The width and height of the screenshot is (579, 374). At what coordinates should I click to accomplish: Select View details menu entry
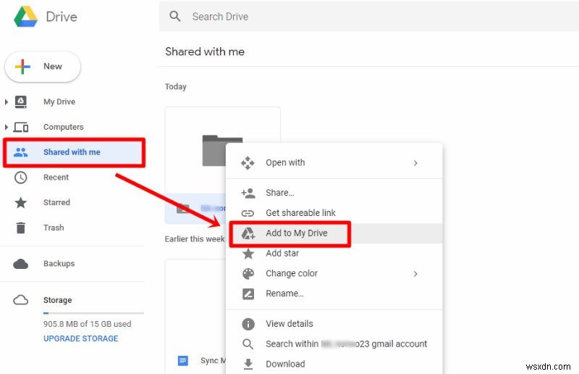[334, 324]
